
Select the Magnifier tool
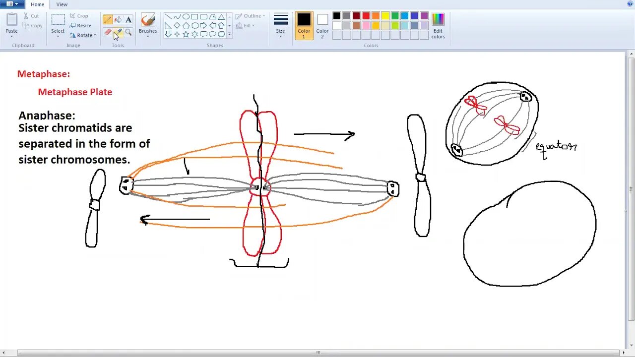[128, 32]
